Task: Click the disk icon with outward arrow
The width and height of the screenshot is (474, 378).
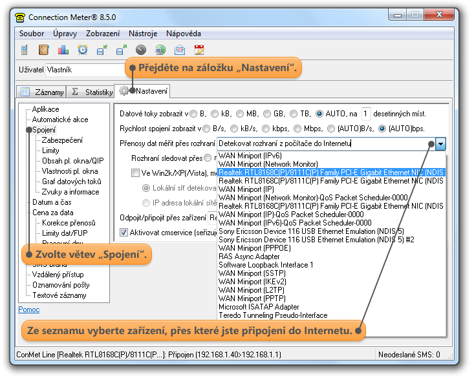Action: [x=121, y=50]
